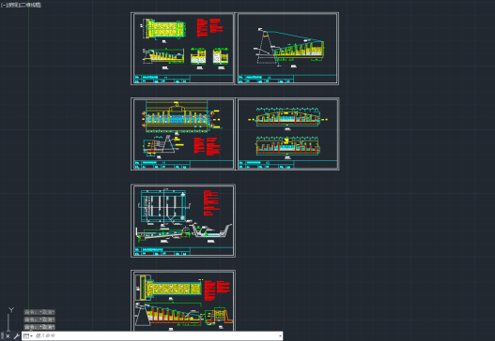Select the third-row sheet with cyan plan and channel

click(183, 221)
